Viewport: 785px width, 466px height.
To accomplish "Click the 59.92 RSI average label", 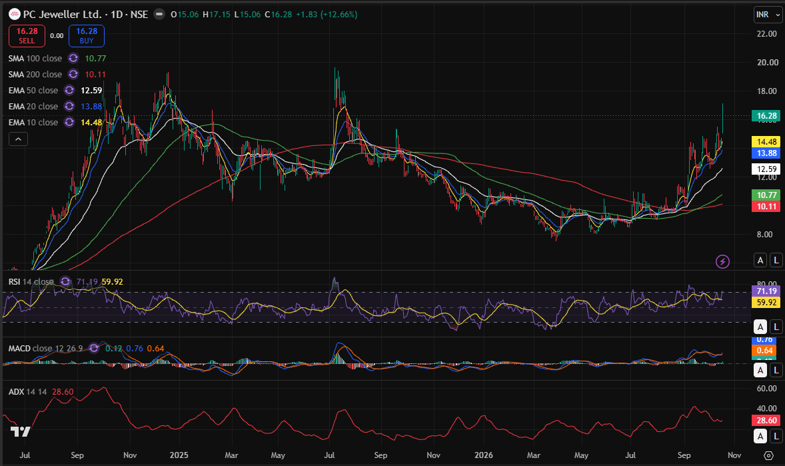I will 766,302.
